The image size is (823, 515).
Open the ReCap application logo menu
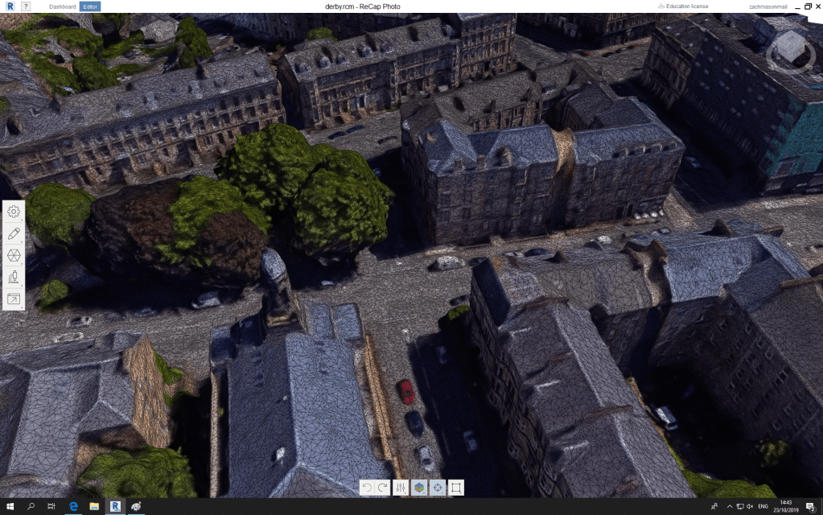pos(10,6)
